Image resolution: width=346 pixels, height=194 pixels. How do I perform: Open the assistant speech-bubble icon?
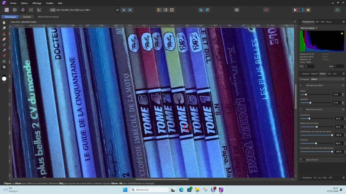coord(237,10)
